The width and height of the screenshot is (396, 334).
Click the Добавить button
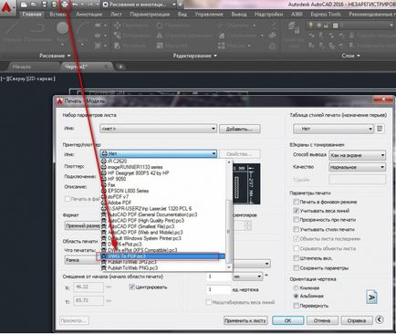point(240,129)
